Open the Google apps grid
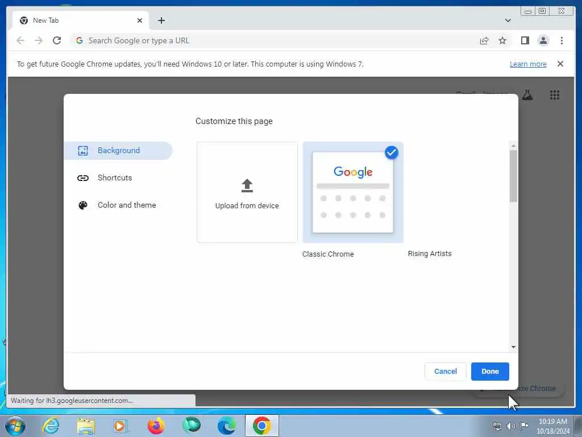 click(555, 95)
